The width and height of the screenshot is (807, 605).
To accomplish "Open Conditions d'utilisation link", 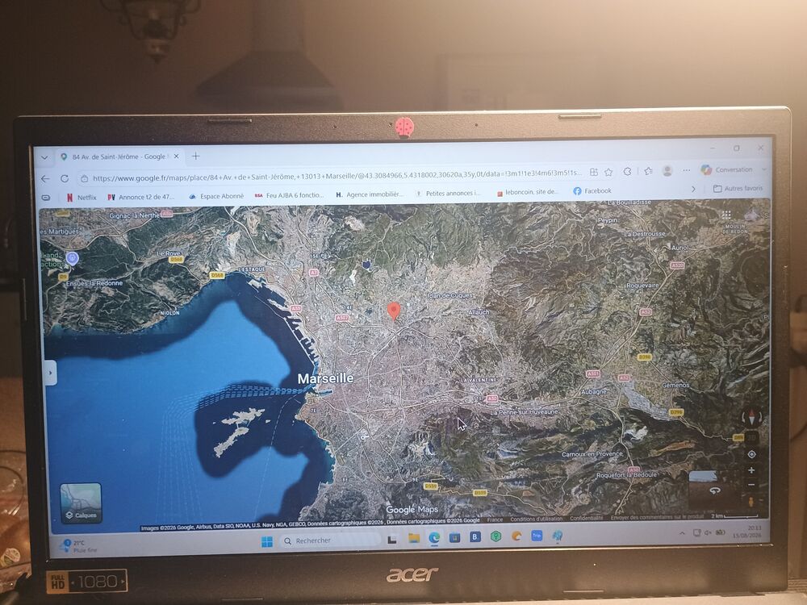I will coord(536,519).
